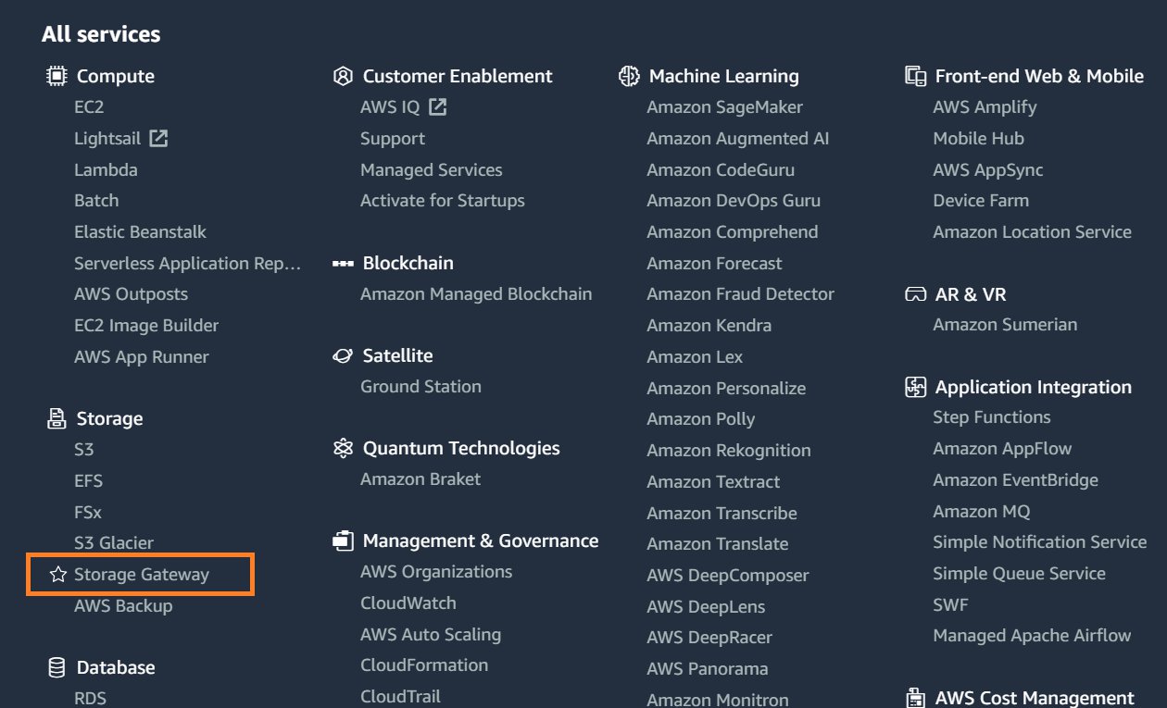Click external link icon beside AWS IQ

(x=438, y=107)
